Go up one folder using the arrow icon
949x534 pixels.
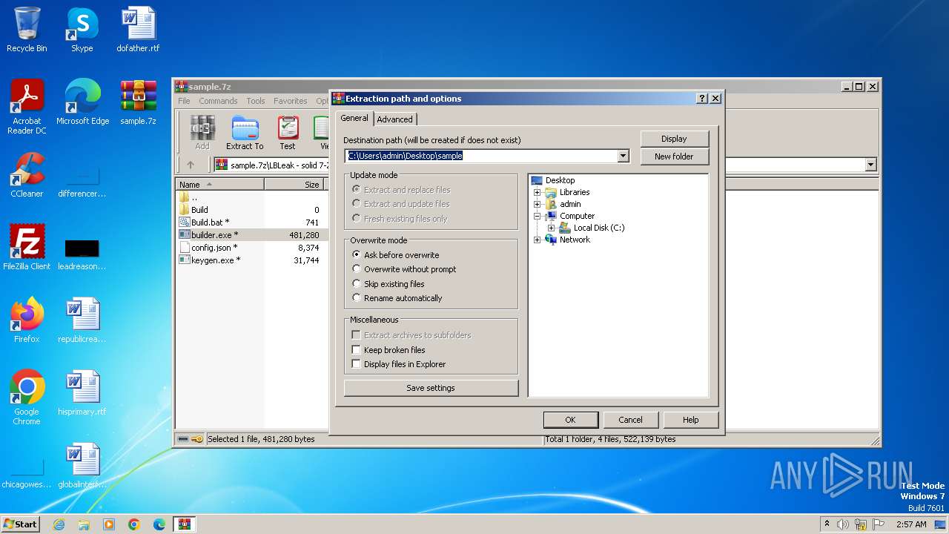tap(191, 165)
